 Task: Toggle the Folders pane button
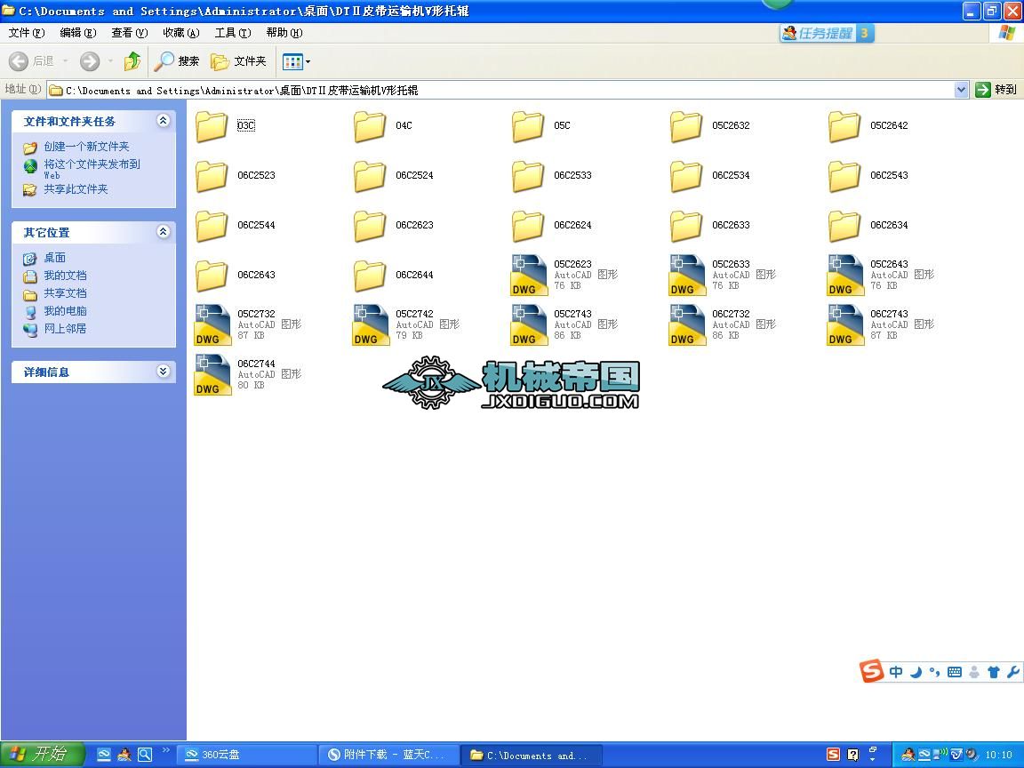238,61
